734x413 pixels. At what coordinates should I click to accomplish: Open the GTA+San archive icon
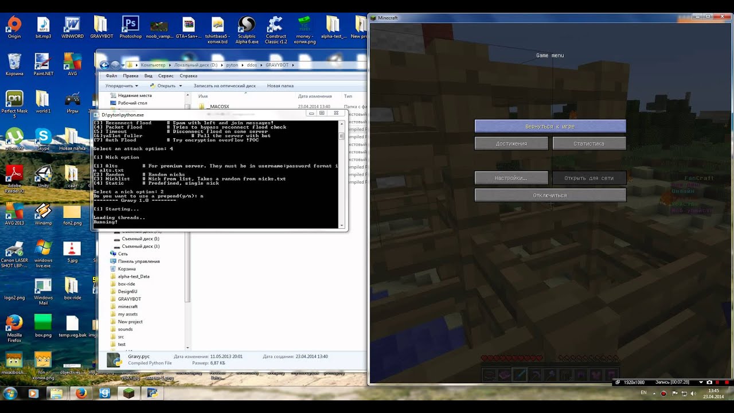(189, 28)
